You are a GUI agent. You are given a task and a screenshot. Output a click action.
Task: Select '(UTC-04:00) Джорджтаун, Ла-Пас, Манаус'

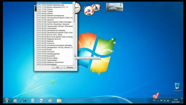pyautogui.click(x=55, y=47)
